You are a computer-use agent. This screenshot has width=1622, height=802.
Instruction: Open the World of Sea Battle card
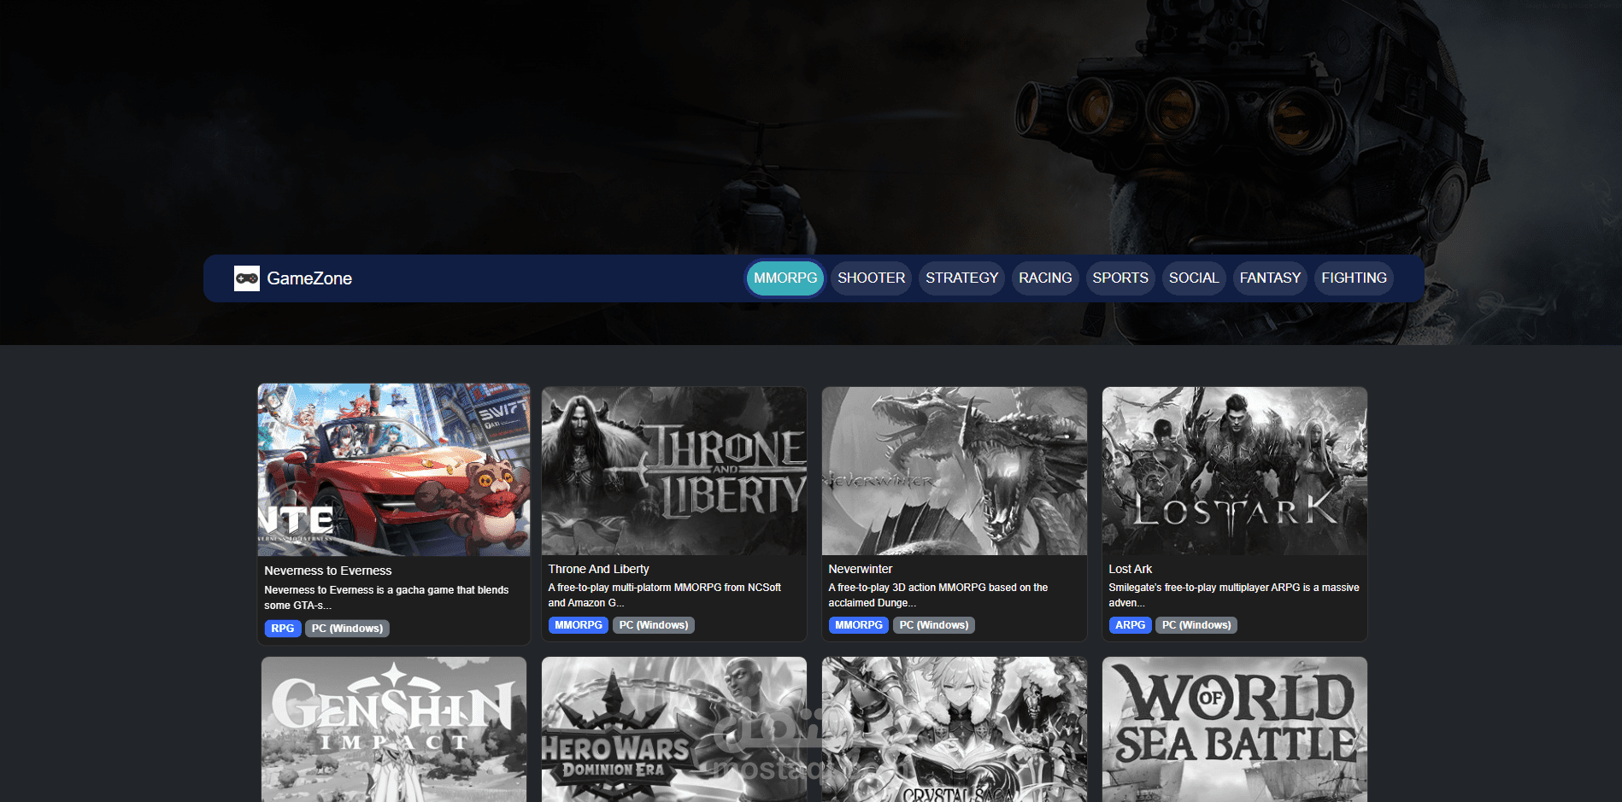coord(1235,729)
